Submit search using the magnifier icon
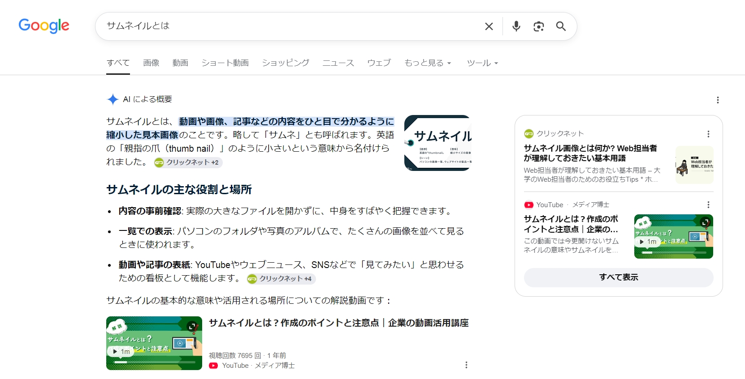Viewport: 745px width, 379px height. (x=561, y=26)
